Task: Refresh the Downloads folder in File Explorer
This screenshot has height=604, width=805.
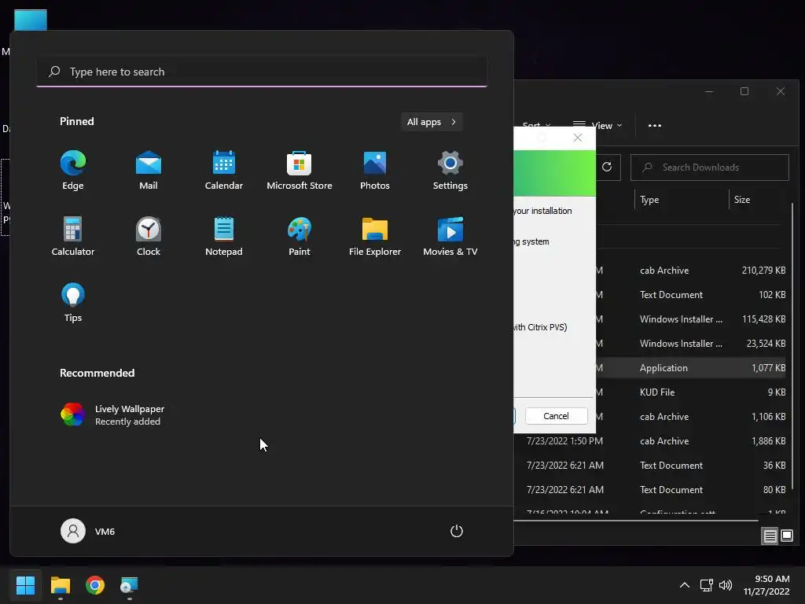Action: pos(607,167)
